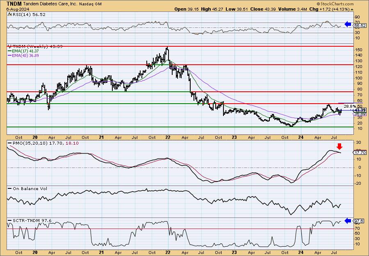Click the RSI(14) 56.52 legend label
This screenshot has height=256, width=369.
point(28,15)
